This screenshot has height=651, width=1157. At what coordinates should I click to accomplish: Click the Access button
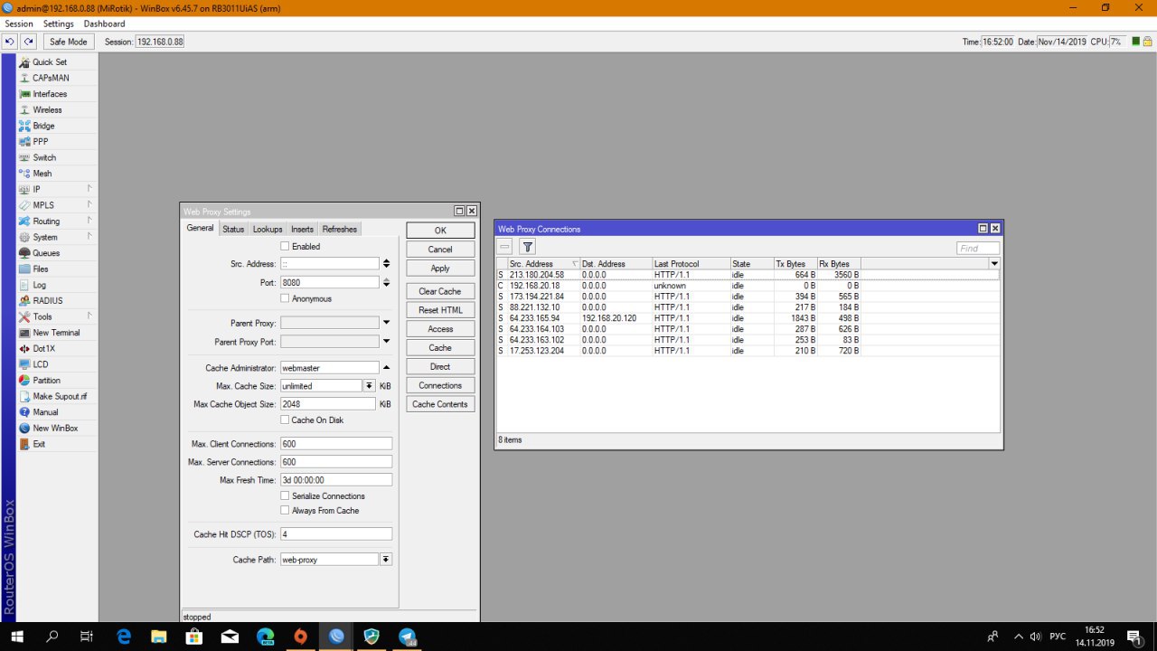coord(440,329)
